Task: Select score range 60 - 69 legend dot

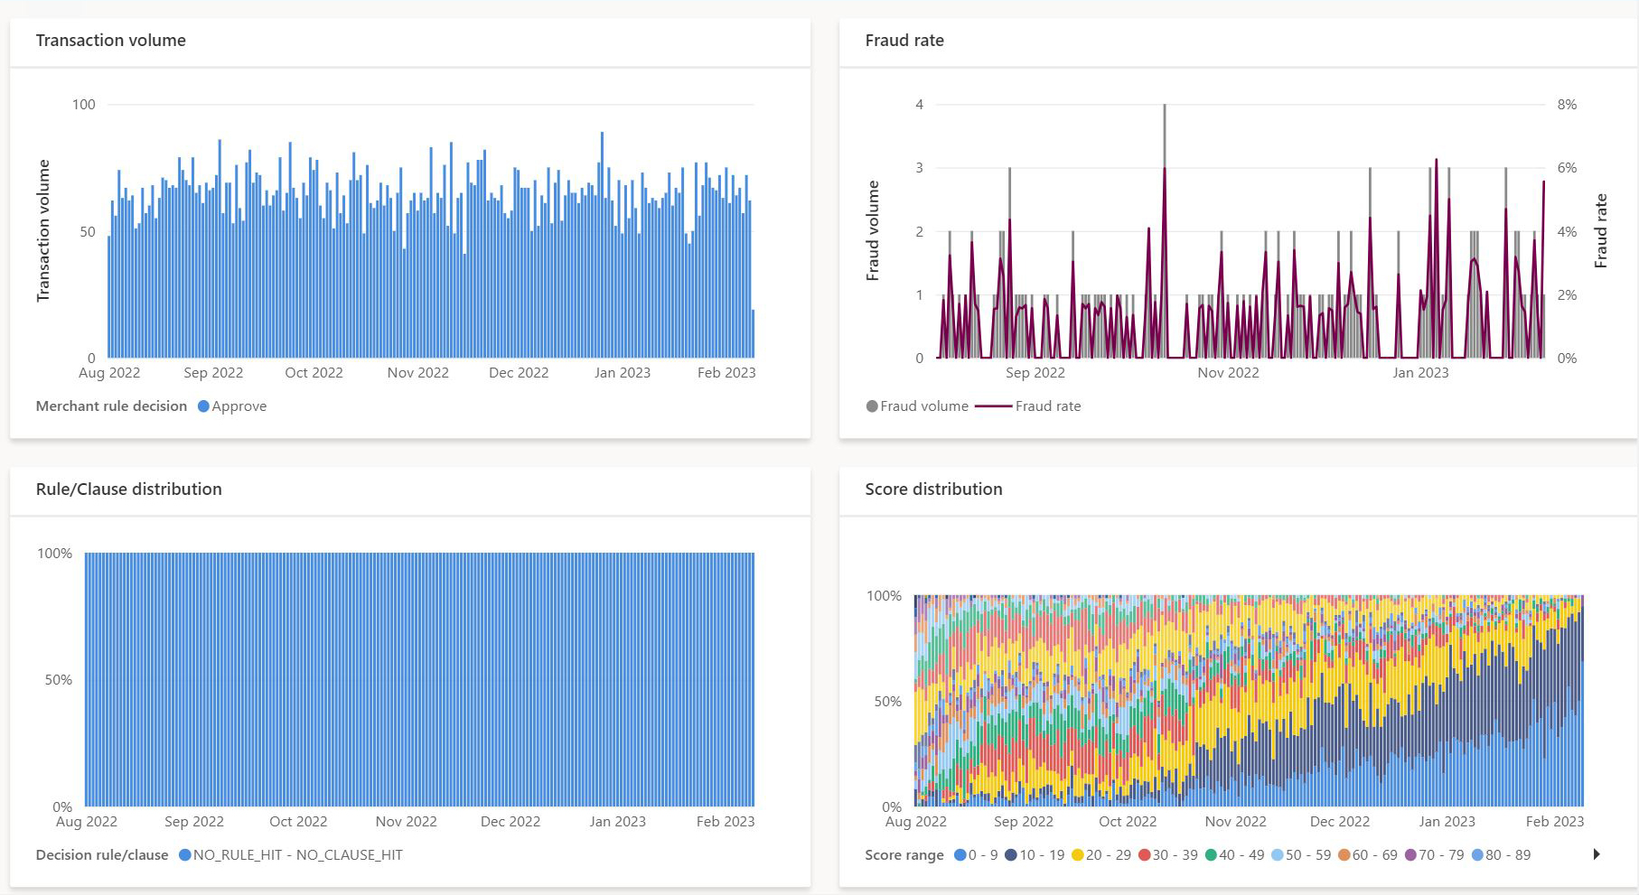Action: [1344, 855]
